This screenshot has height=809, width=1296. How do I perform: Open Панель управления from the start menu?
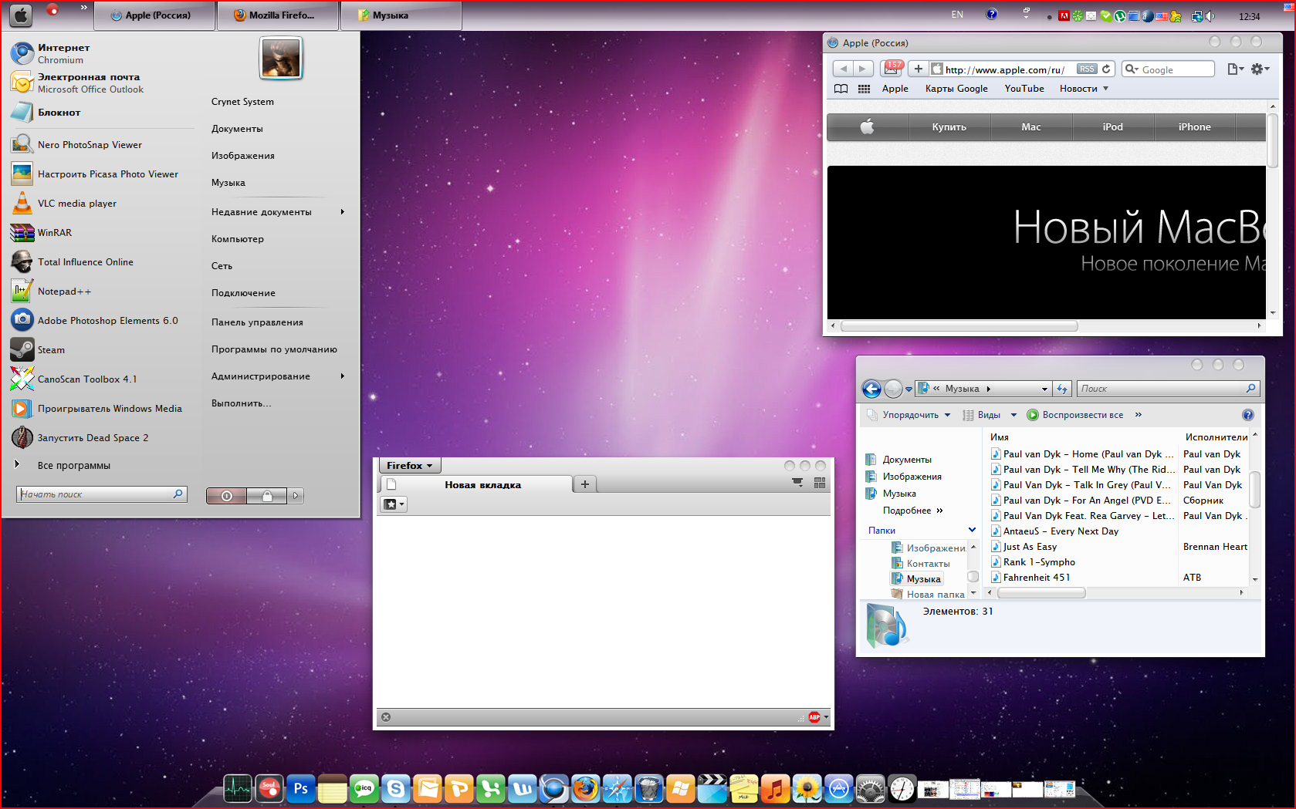(257, 322)
